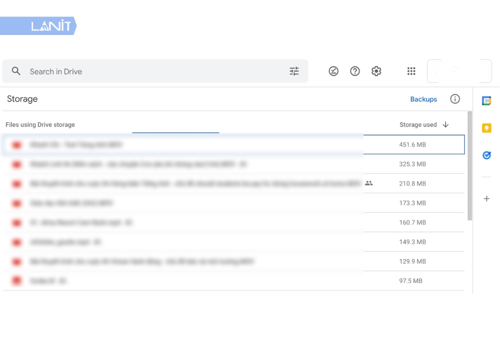The image size is (500, 350).
Task: Open the Backups link
Action: point(423,99)
